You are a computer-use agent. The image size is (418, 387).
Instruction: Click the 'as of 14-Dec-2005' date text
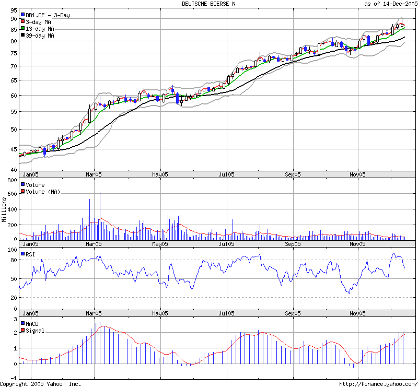(x=390, y=4)
